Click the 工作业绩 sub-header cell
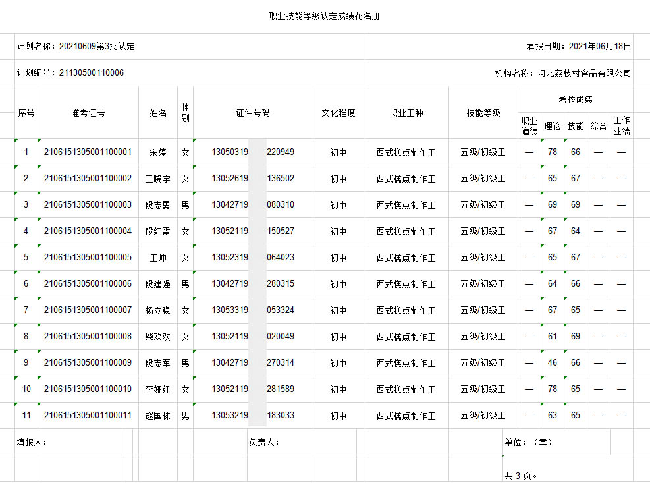Viewport: 650px width, 483px height. click(621, 125)
